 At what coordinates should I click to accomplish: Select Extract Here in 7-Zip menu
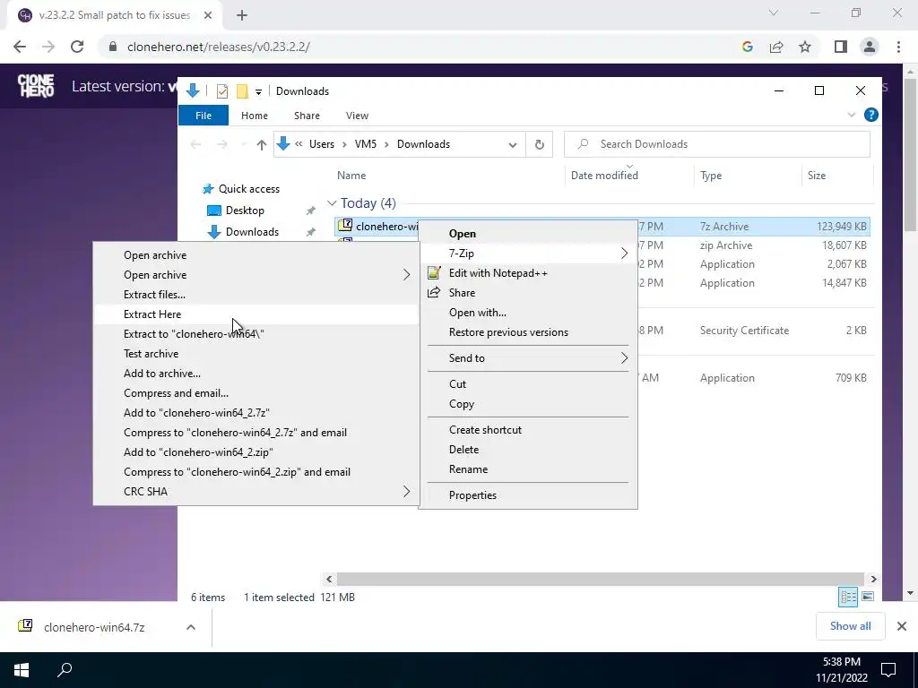pos(255,314)
